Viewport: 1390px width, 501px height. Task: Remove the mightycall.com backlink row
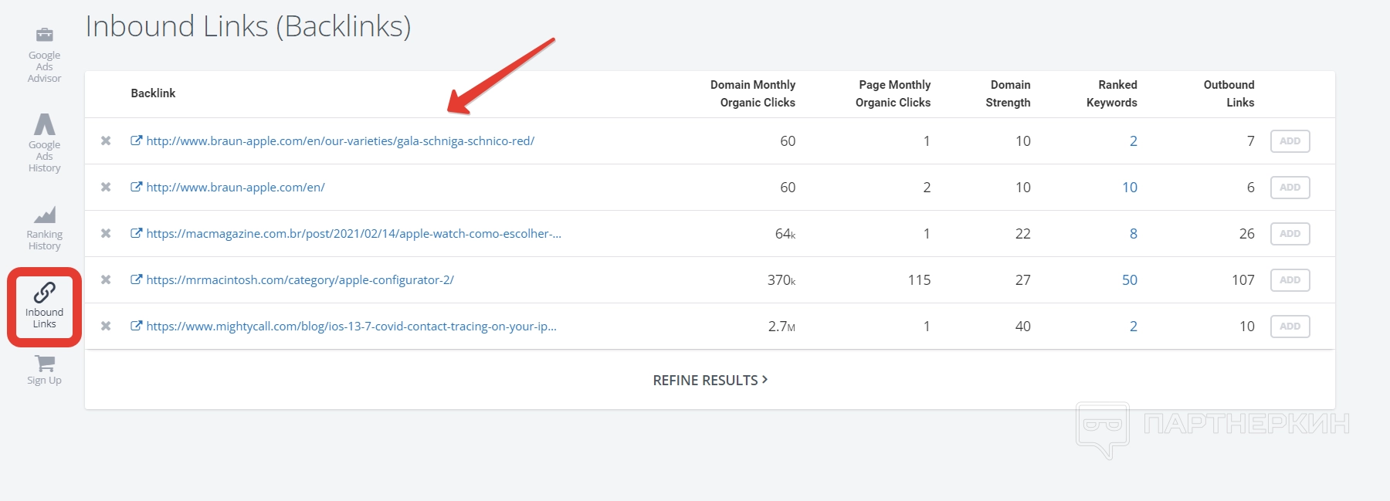pyautogui.click(x=106, y=326)
